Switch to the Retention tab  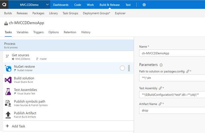(x=70, y=32)
